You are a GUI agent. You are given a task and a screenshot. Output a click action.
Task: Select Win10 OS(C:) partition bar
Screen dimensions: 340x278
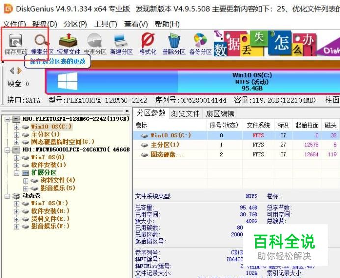tap(193, 82)
